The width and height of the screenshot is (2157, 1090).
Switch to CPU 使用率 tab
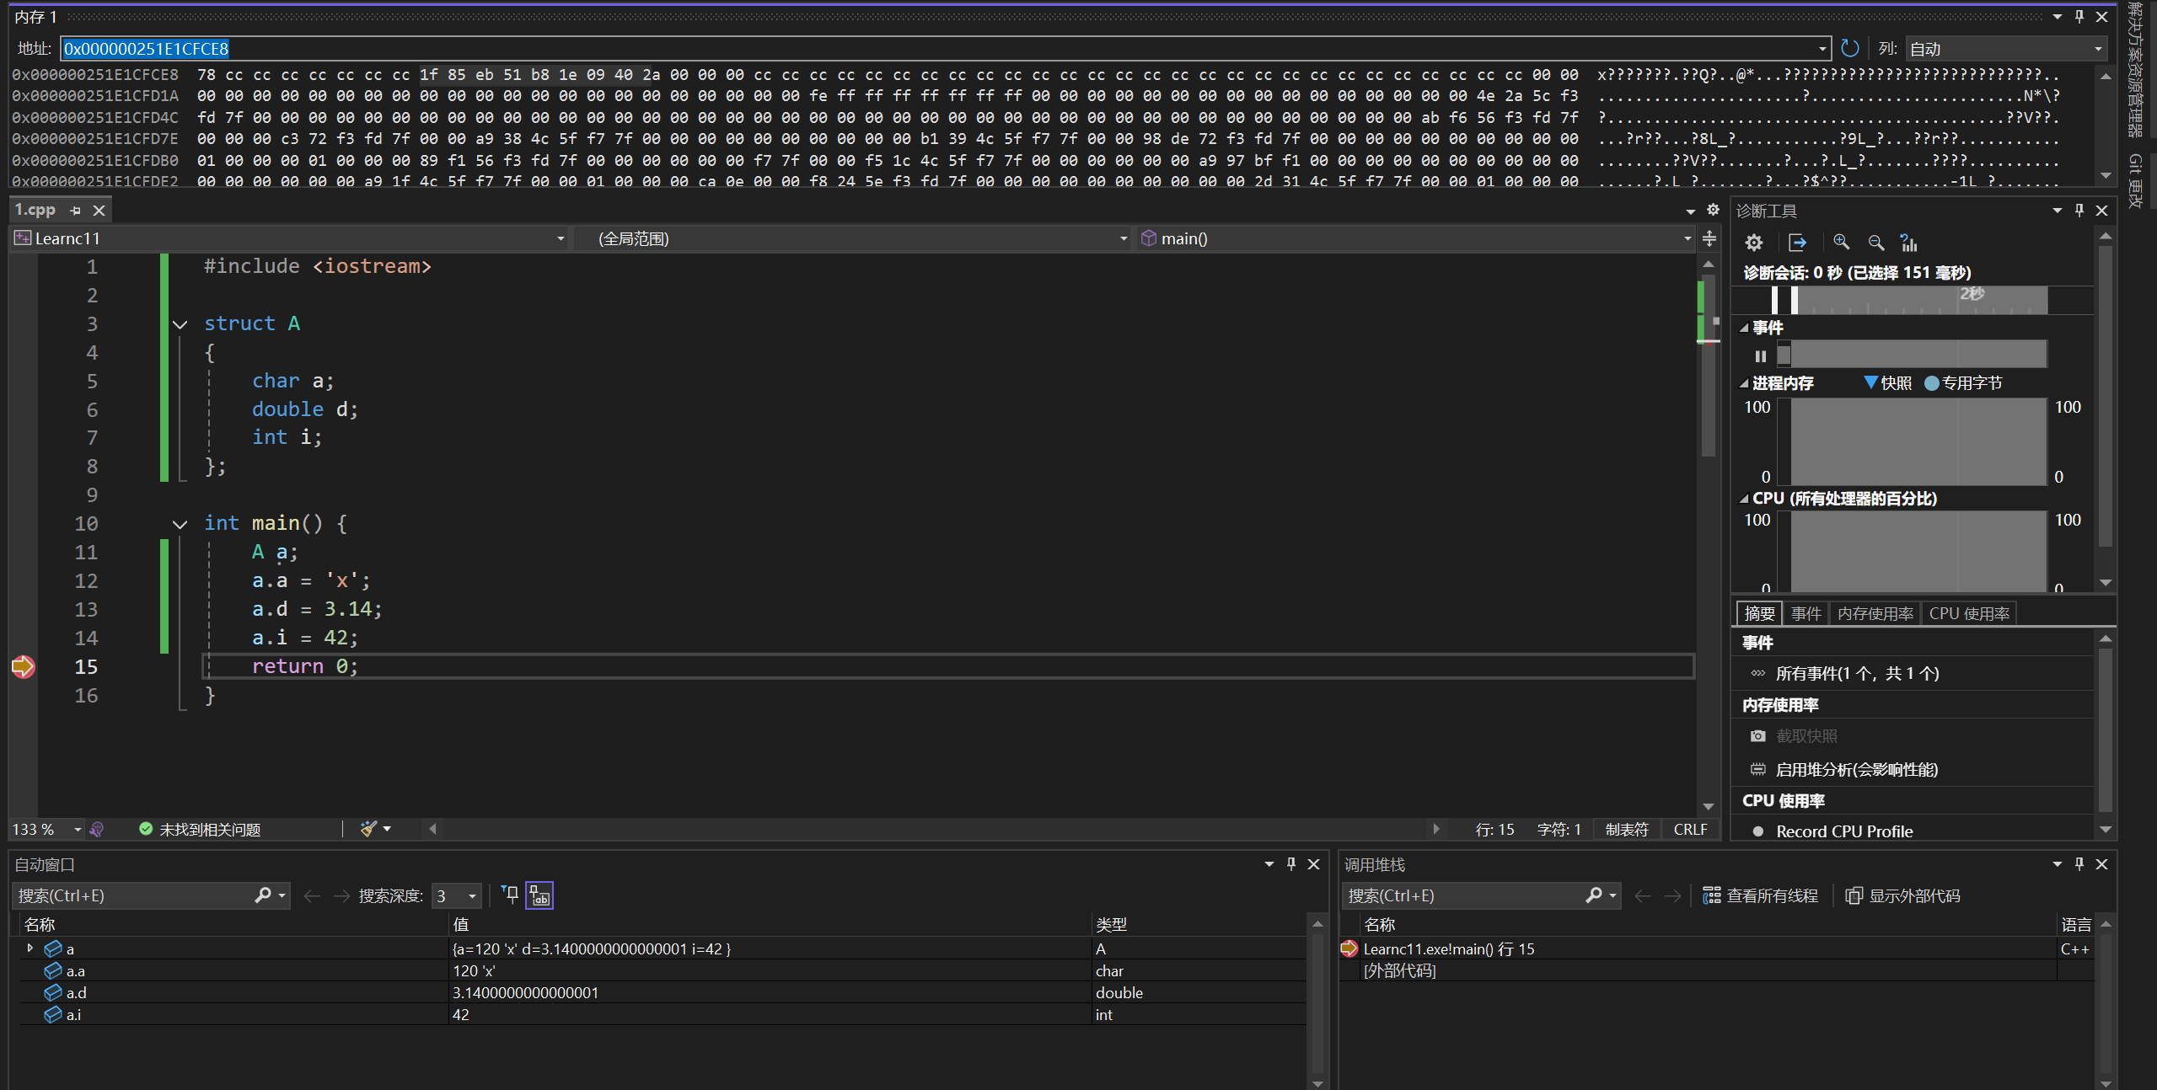[x=1969, y=613]
